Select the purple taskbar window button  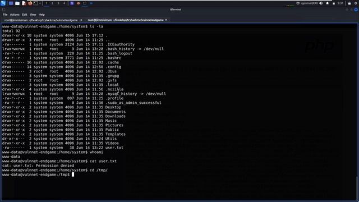point(72,3)
